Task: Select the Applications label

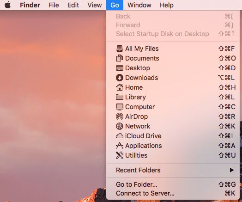Action: (144, 146)
